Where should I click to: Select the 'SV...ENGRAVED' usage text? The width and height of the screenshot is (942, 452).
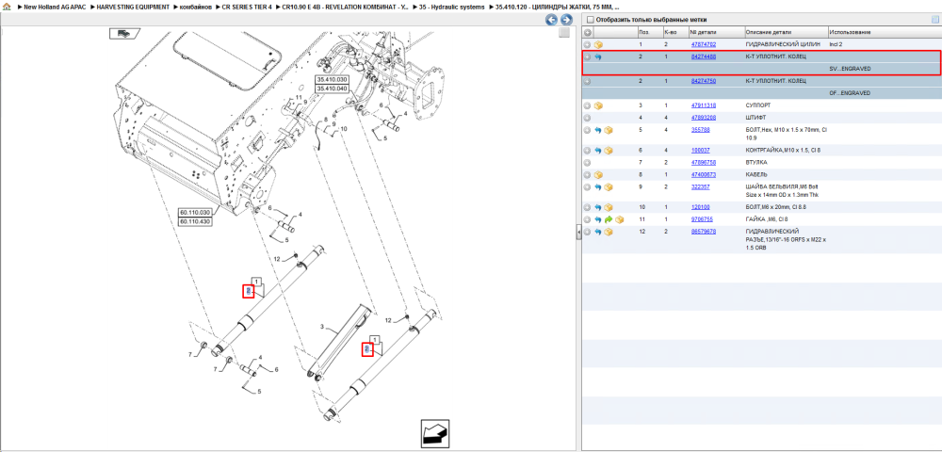(x=850, y=69)
